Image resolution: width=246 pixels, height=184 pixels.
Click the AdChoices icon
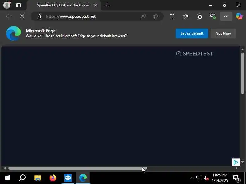[x=236, y=162]
